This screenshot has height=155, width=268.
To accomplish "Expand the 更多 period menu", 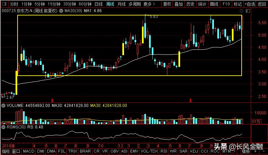I will coord(149,4).
